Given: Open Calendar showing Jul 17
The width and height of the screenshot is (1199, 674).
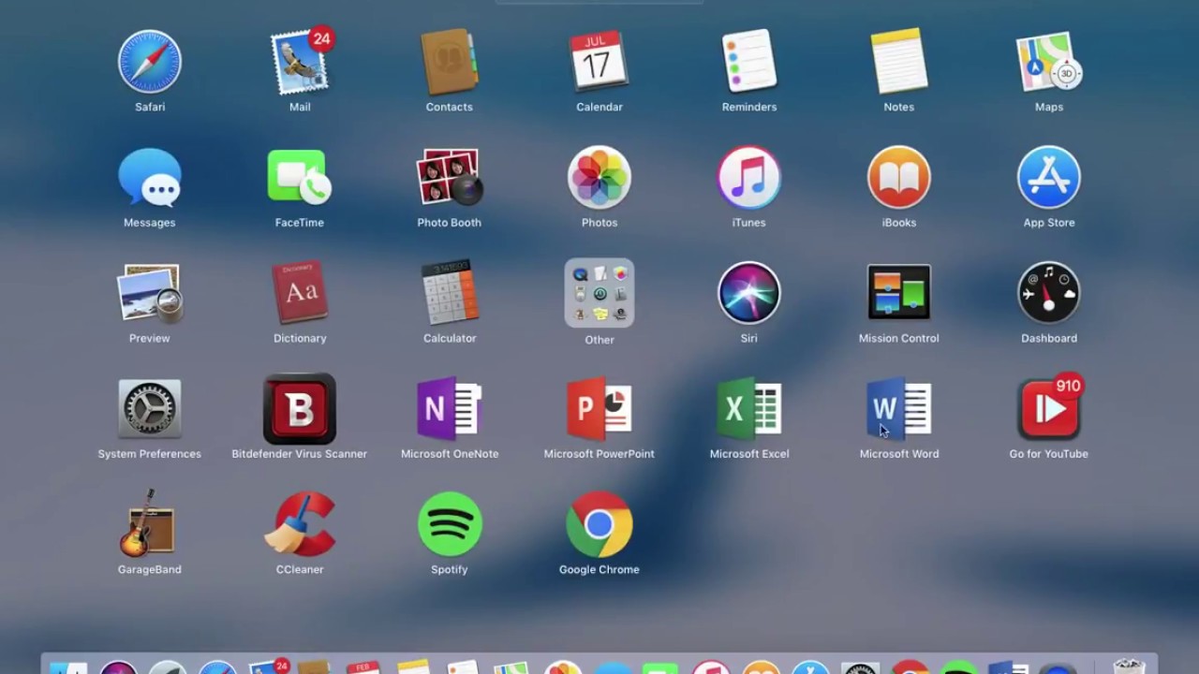Looking at the screenshot, I should pos(599,62).
